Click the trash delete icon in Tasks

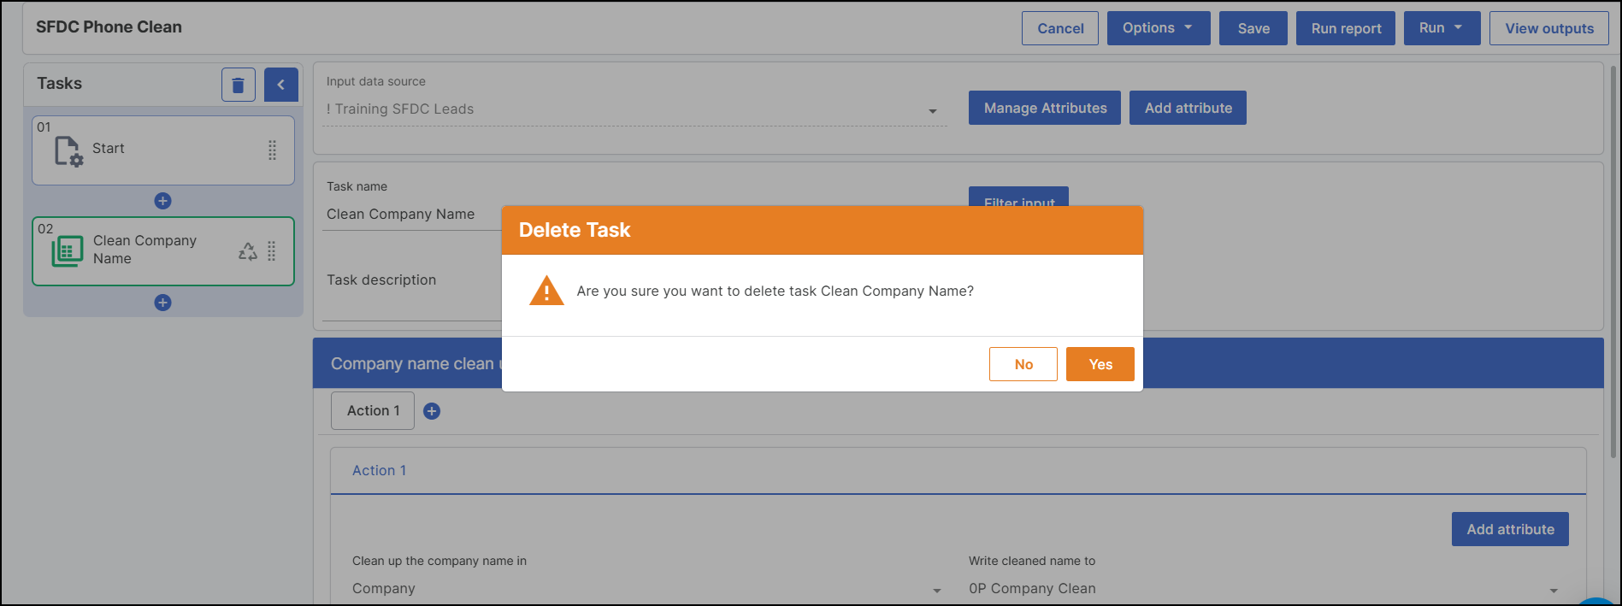239,85
